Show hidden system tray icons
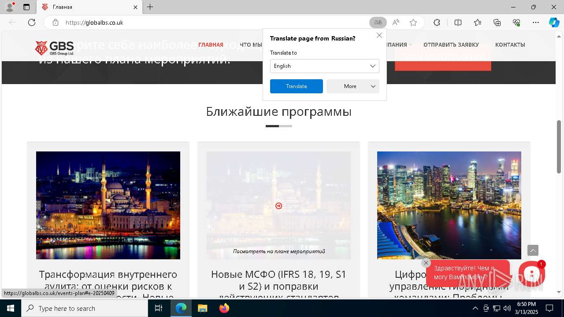Screen dimensions: 564x317 475,308
